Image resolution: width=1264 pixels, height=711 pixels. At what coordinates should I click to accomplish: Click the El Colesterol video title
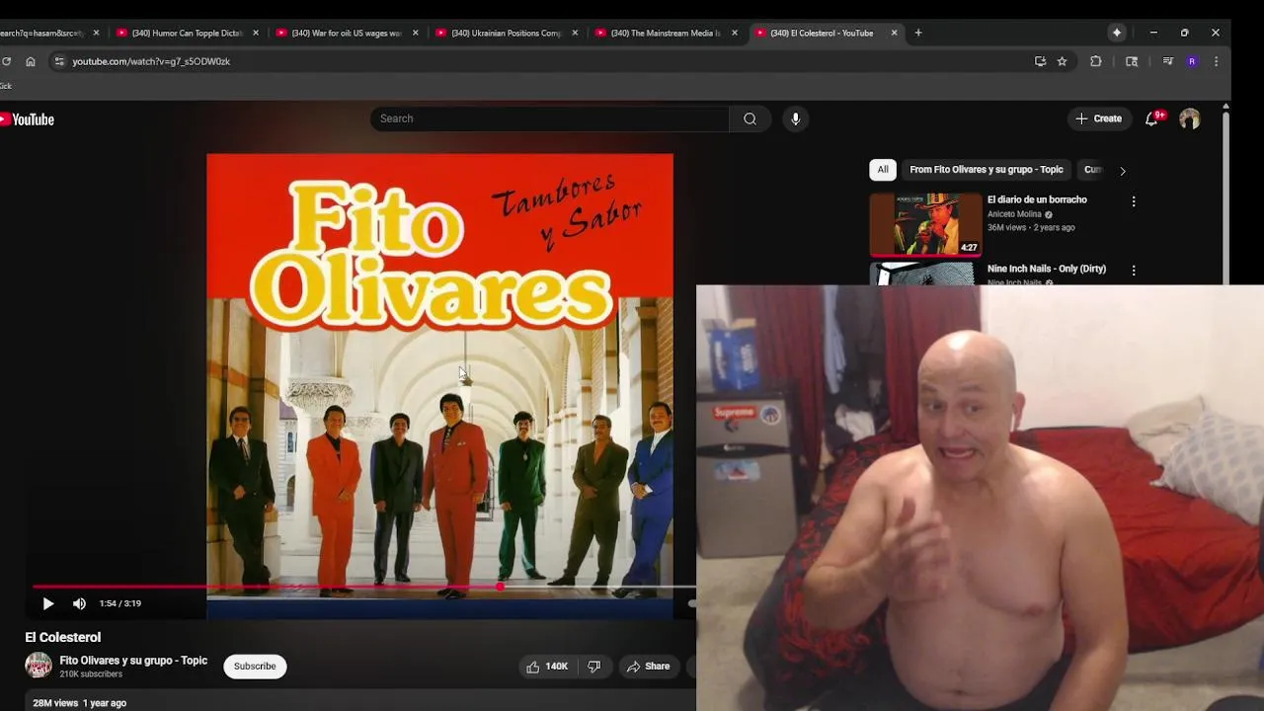(x=63, y=638)
